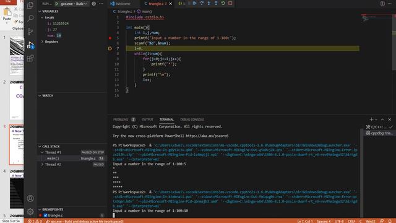Open the Extensions view
396x223 pixels.
pyautogui.click(x=30, y=58)
